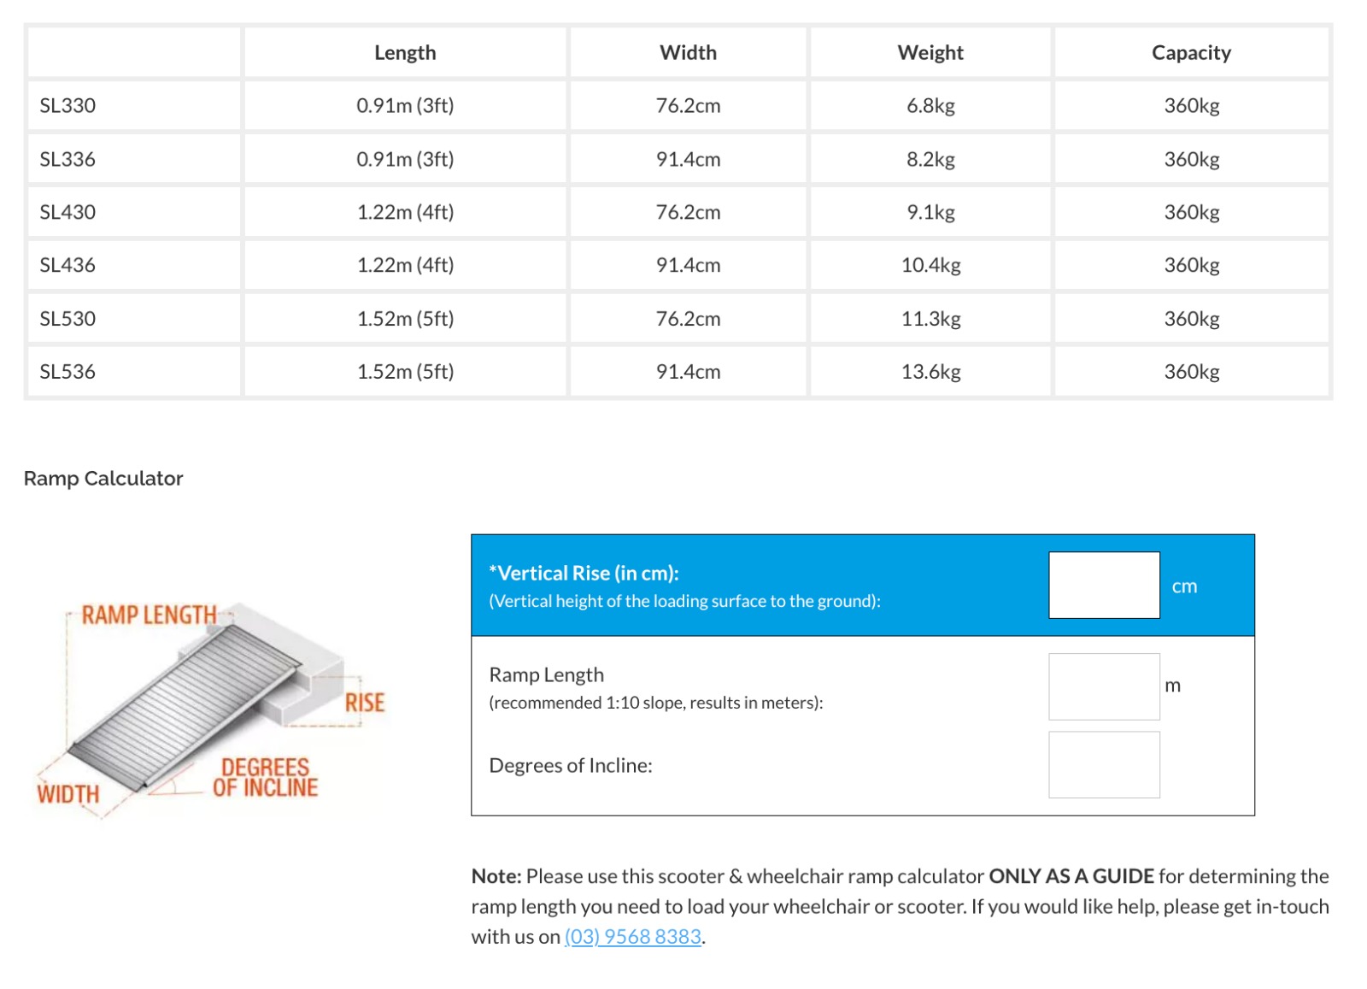Click the Degrees of Incline field

tap(1103, 764)
